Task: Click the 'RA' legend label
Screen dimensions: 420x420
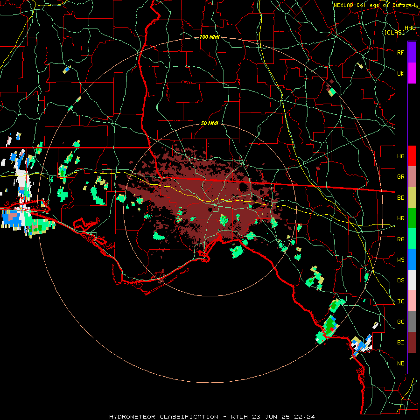Action: coord(400,239)
